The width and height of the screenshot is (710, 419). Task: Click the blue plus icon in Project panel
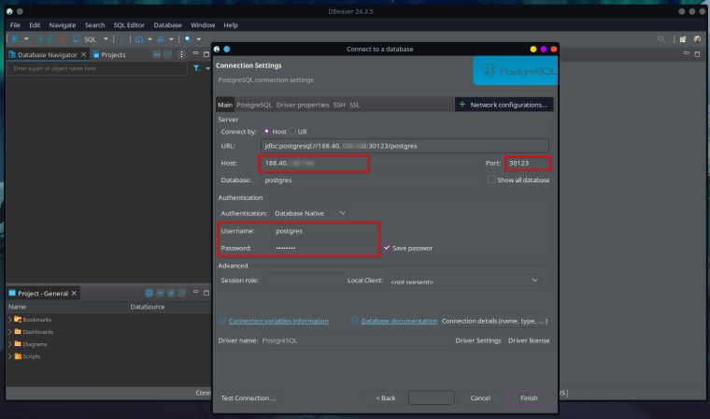point(171,293)
